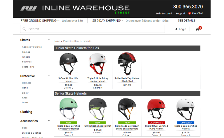224x138 pixels.
Task: Click the Inline Warehouse Street title
Action: click(86, 9)
